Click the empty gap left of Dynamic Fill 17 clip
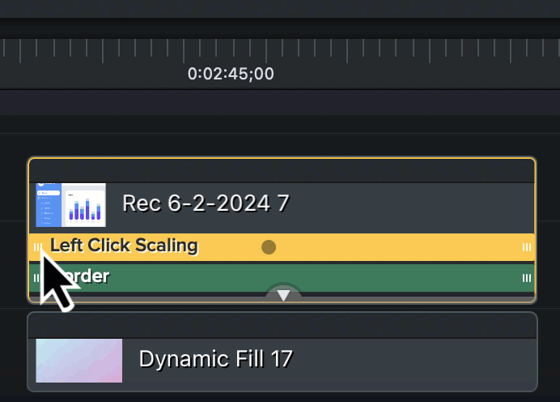The width and height of the screenshot is (560, 402). pyautogui.click(x=13, y=352)
